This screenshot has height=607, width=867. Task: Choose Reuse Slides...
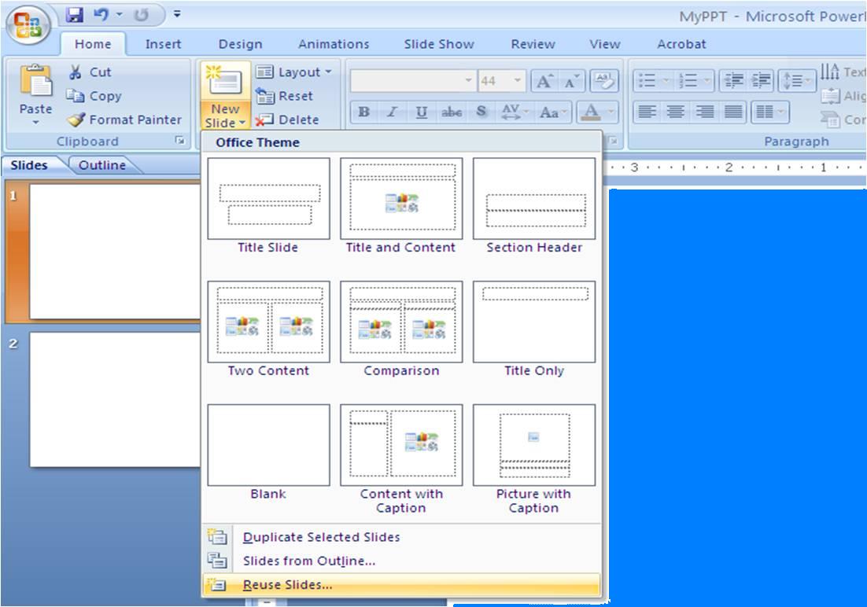coord(401,585)
